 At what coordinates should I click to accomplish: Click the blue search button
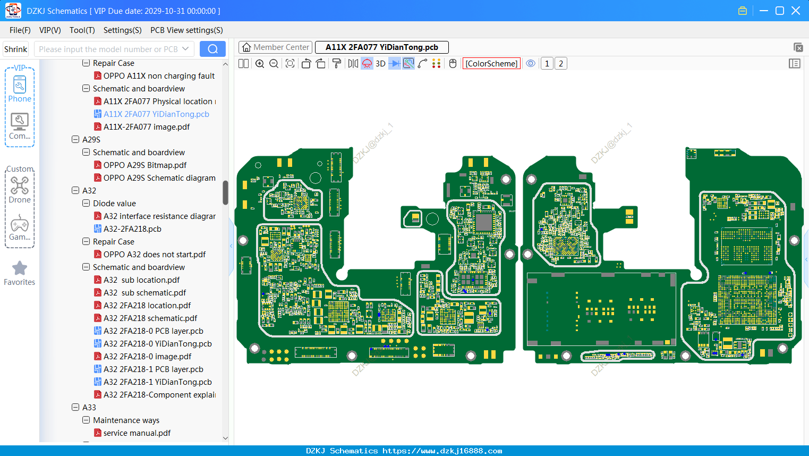[212, 49]
